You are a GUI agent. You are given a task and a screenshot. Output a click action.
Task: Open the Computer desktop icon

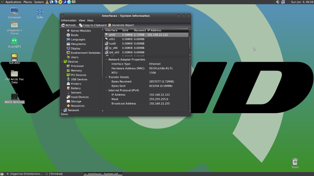pos(14,13)
